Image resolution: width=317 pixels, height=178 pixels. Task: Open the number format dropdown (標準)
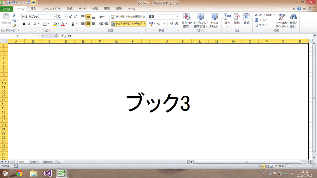pos(177,17)
